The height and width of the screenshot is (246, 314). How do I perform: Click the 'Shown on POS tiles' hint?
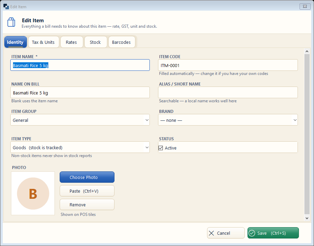pyautogui.click(x=78, y=215)
